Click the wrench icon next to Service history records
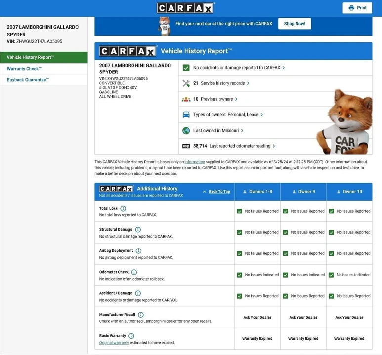382x355 pixels. [x=186, y=83]
